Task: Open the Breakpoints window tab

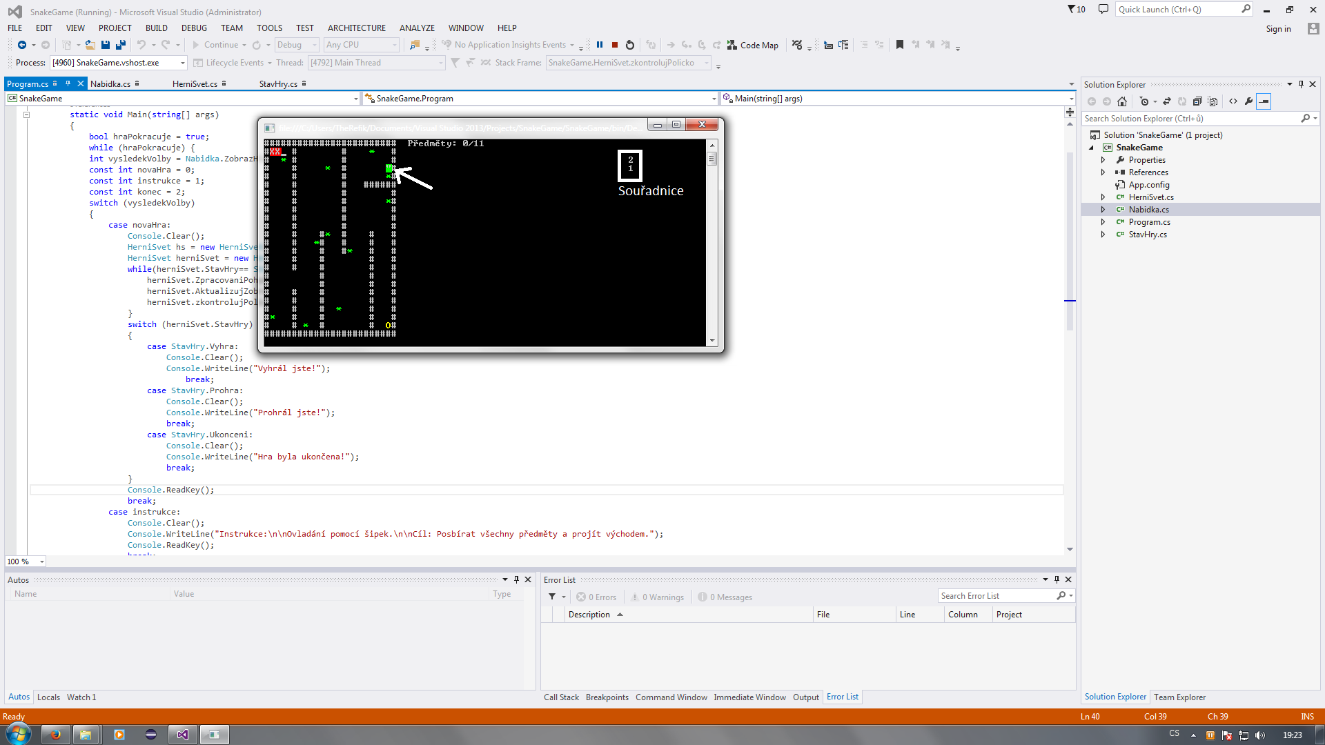Action: (x=607, y=697)
